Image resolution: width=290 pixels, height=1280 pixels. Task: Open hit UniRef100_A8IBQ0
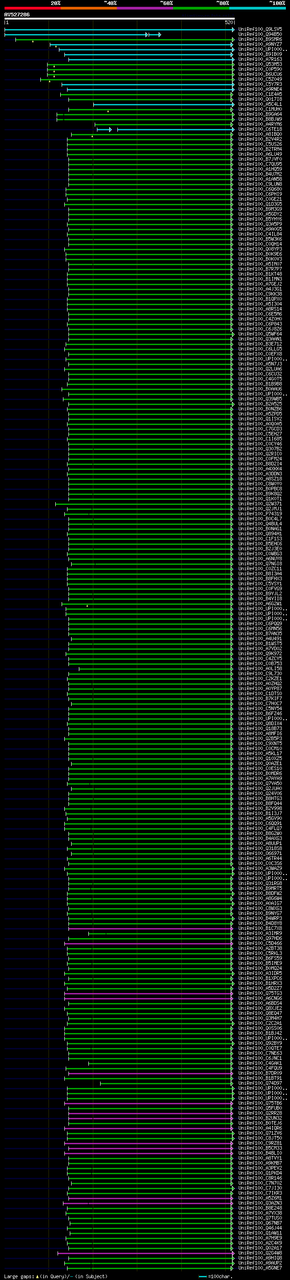[x=260, y=134]
